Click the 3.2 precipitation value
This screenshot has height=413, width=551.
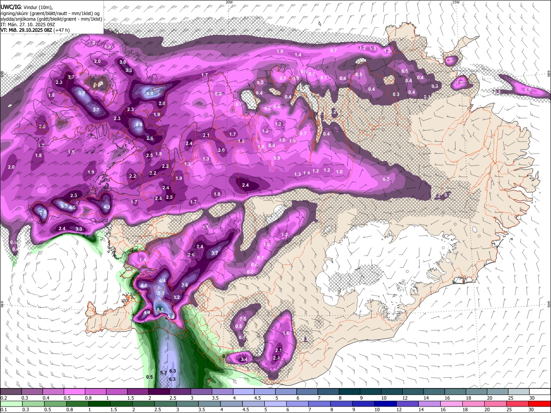pyautogui.click(x=176, y=297)
